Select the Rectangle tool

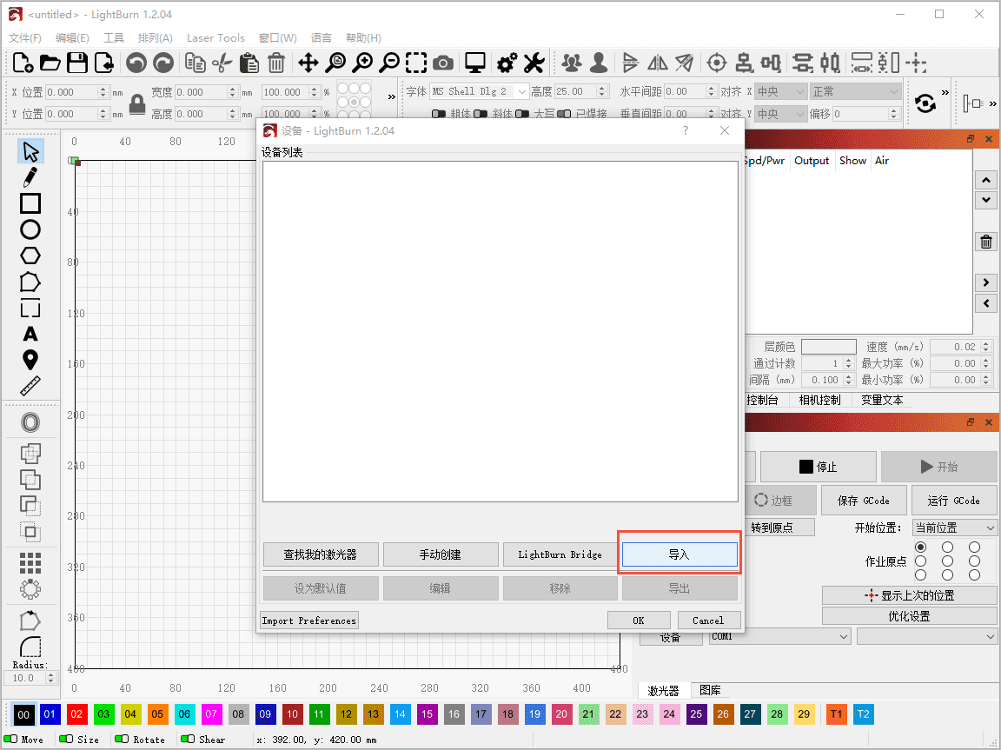pos(30,203)
